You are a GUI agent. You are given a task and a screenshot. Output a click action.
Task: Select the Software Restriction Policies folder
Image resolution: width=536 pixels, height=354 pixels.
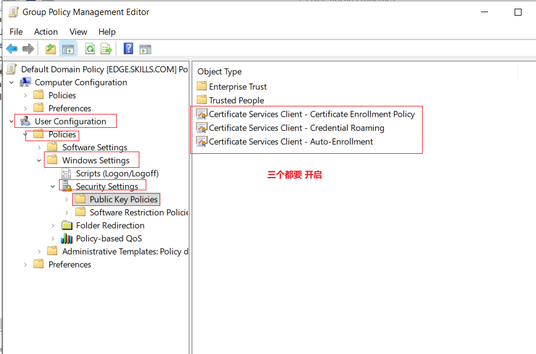139,212
